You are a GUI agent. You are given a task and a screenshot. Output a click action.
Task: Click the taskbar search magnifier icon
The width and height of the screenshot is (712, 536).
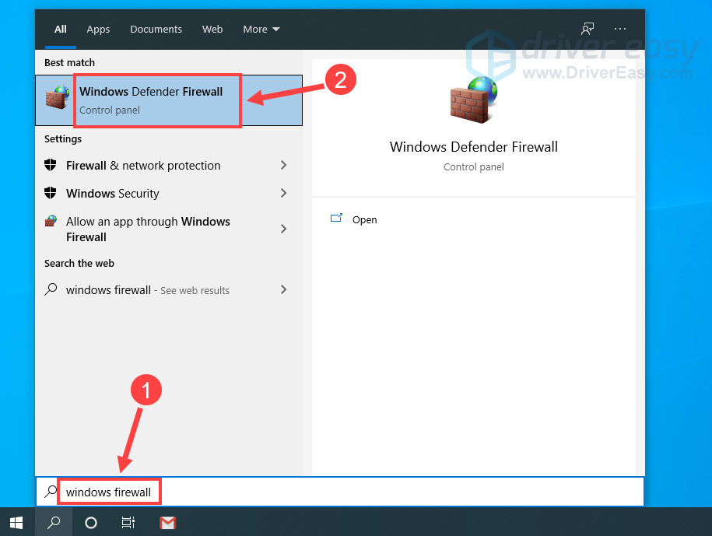pos(54,522)
